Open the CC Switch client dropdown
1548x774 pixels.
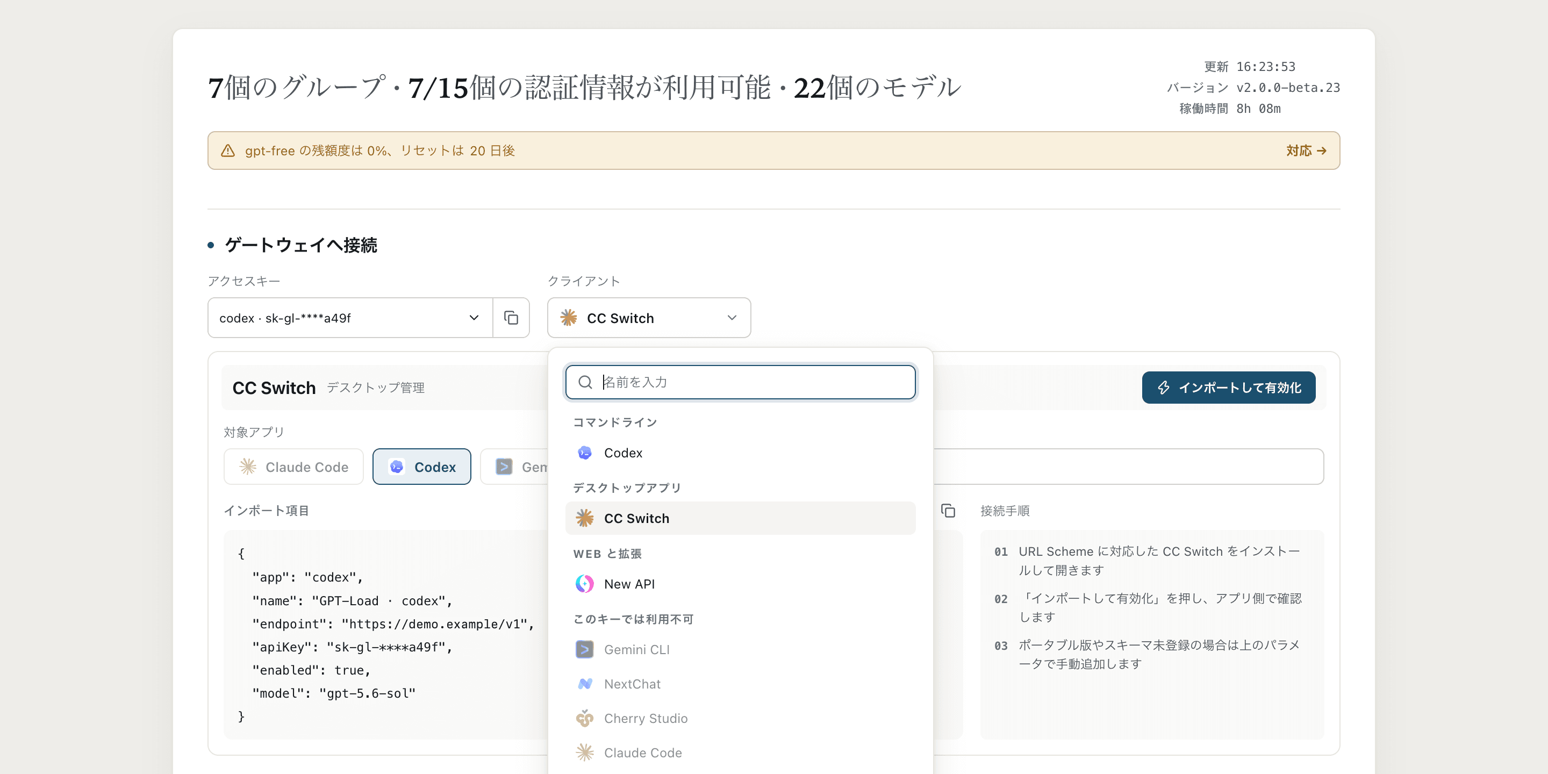(649, 318)
